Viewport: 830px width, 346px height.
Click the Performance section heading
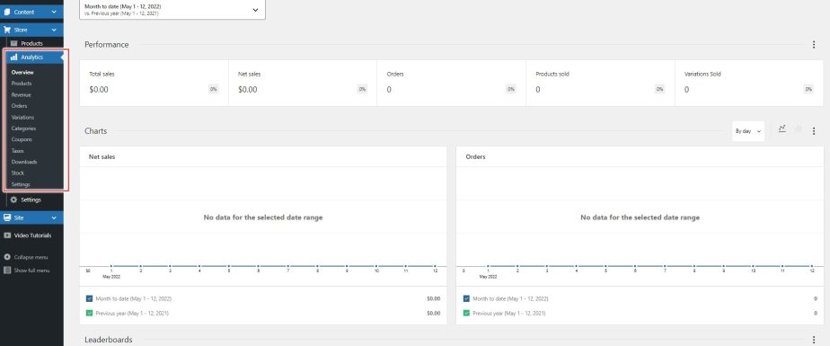pyautogui.click(x=106, y=45)
